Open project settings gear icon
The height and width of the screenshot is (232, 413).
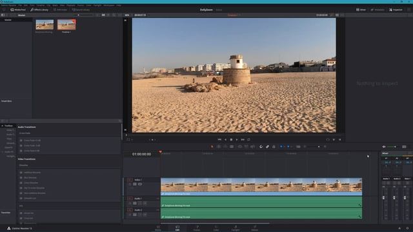[407, 228]
